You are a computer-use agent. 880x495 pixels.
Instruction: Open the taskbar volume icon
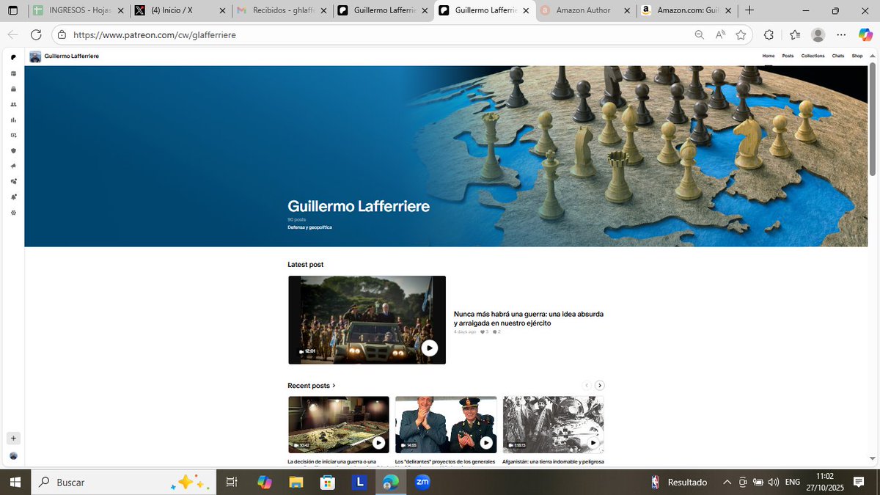pyautogui.click(x=773, y=482)
